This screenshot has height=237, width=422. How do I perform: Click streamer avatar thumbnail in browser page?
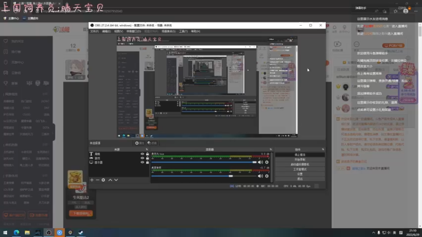click(x=75, y=70)
